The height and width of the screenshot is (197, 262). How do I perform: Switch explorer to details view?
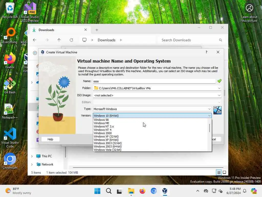219,172
